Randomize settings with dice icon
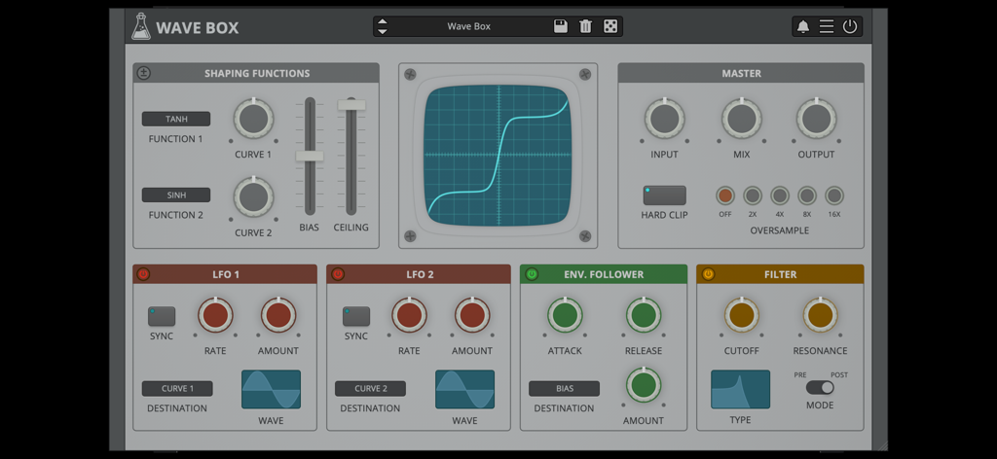The height and width of the screenshot is (459, 997). (x=609, y=26)
